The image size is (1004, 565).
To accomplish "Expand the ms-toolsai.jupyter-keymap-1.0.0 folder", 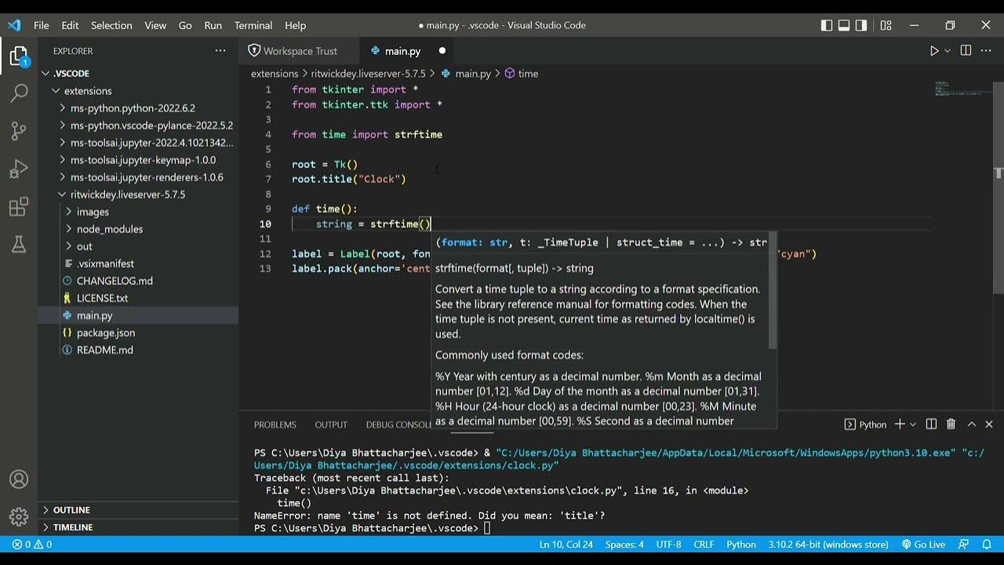I will (x=138, y=159).
